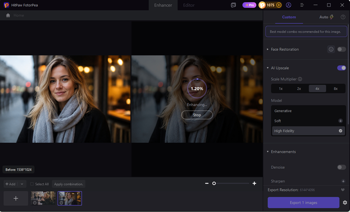Viewport: 350px width, 212px height.
Task: Add more credits with plus coin icon
Action: [279, 5]
